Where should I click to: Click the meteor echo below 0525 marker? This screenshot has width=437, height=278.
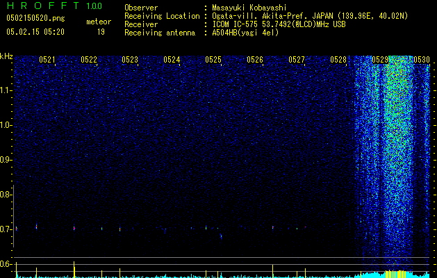pos(221,236)
